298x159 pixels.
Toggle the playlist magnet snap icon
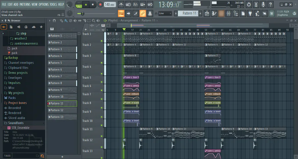pyautogui.click(x=54, y=21)
